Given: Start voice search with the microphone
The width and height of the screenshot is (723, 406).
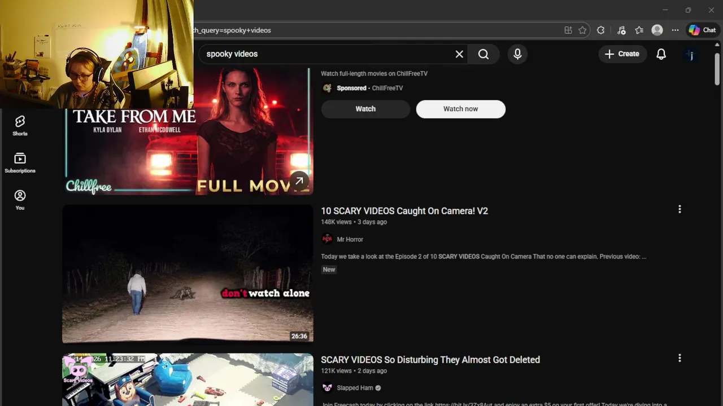Looking at the screenshot, I should pos(517,54).
